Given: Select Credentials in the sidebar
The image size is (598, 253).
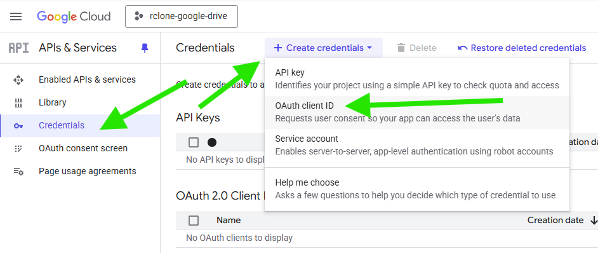Looking at the screenshot, I should [80, 125].
